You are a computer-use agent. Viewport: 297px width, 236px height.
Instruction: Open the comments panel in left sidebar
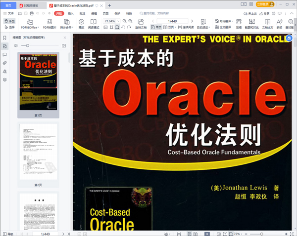(5, 55)
